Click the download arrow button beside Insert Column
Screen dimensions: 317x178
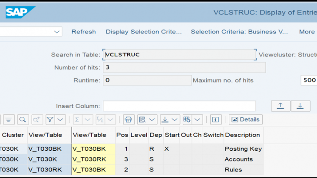pos(300,106)
